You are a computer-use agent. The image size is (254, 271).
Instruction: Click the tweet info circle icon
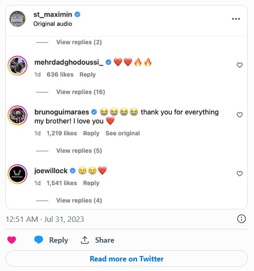click(241, 219)
